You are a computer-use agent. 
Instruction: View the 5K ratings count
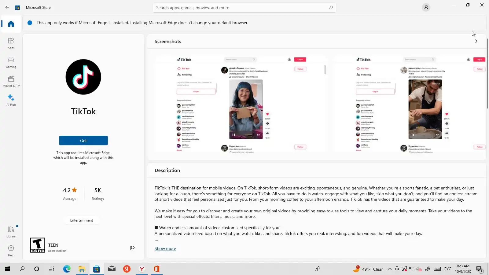point(98,194)
